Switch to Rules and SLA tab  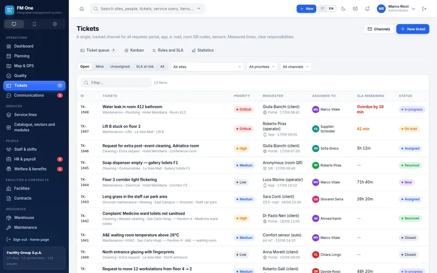click(x=168, y=50)
